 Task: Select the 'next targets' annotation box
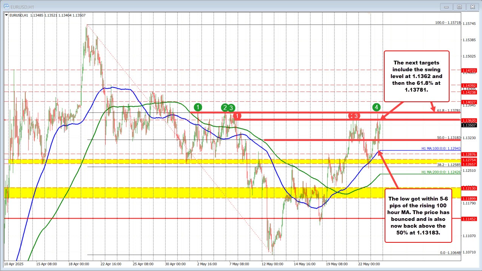coord(416,76)
